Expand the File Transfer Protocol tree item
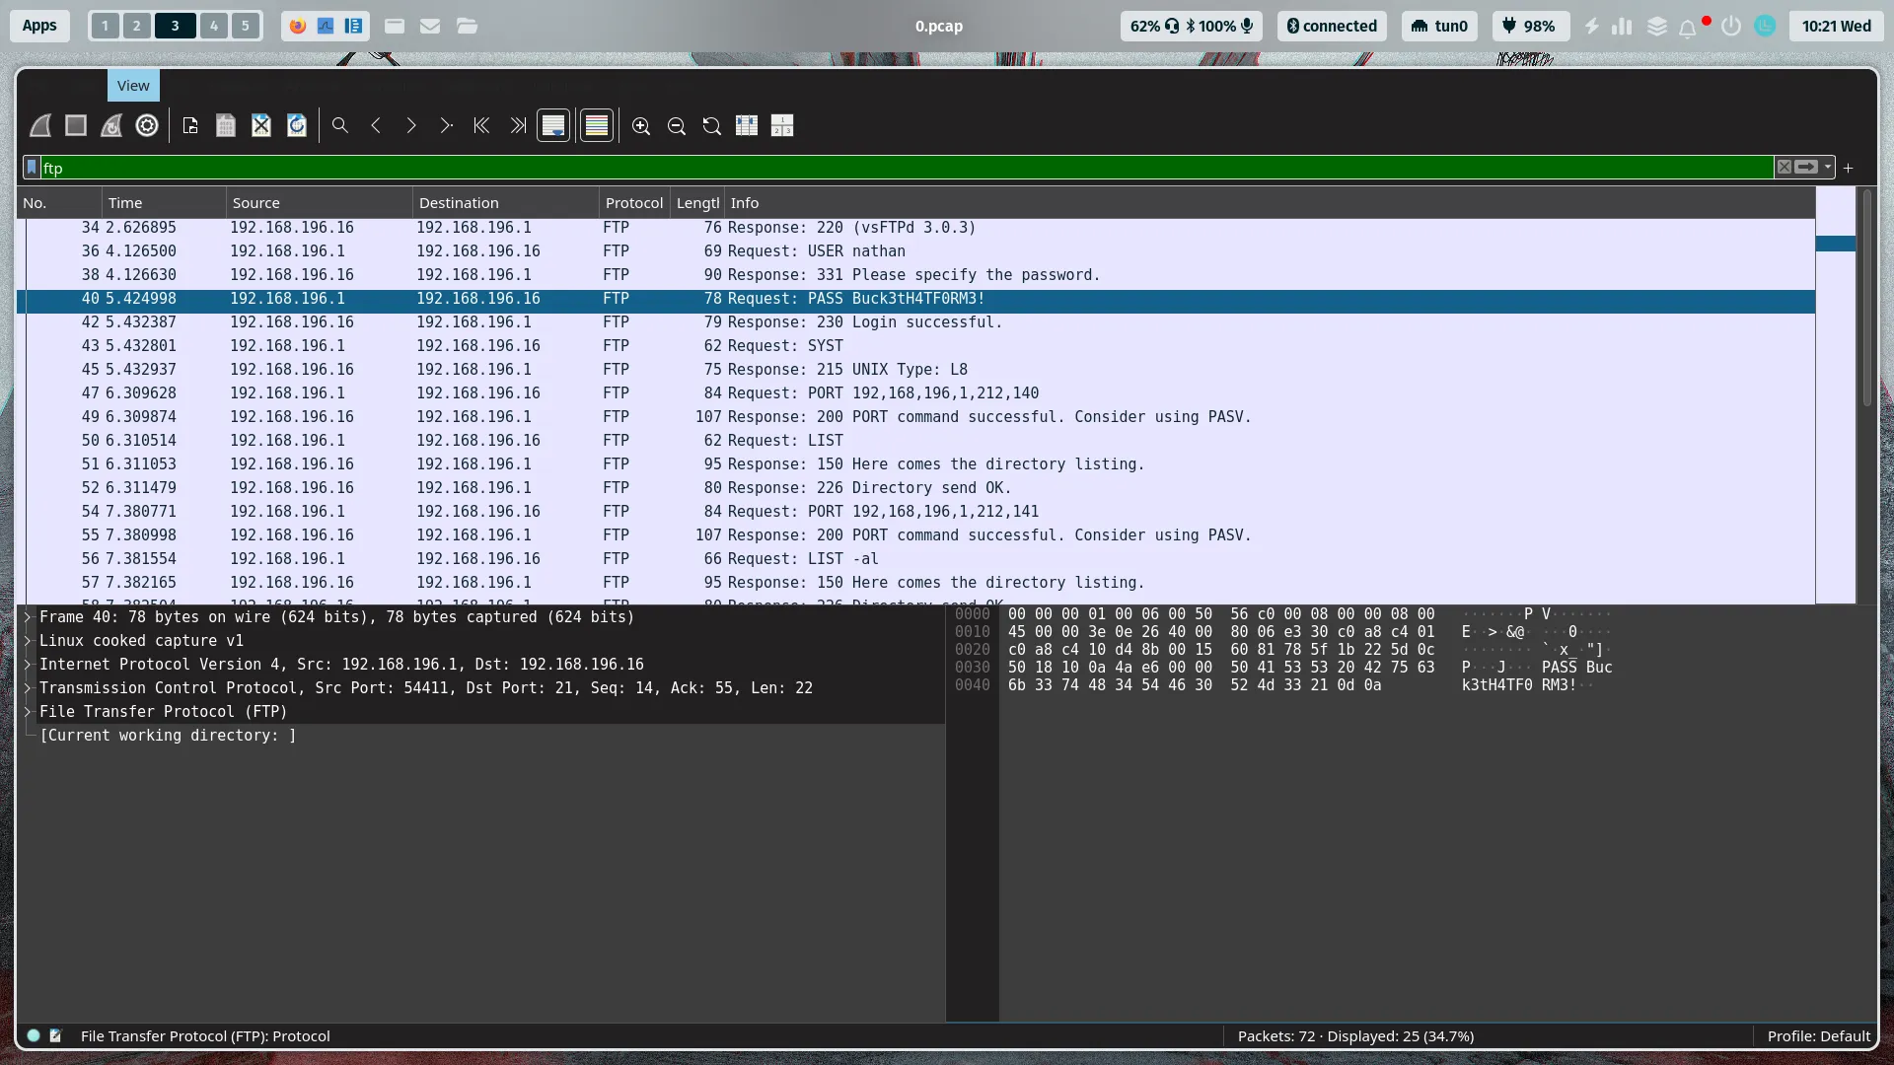Screen dimensions: 1894x1065 pyautogui.click(x=28, y=711)
